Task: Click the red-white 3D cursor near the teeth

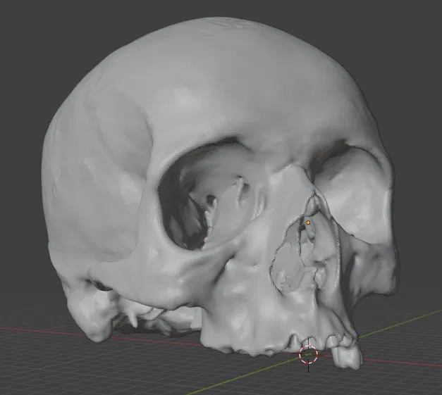Action: click(x=308, y=354)
